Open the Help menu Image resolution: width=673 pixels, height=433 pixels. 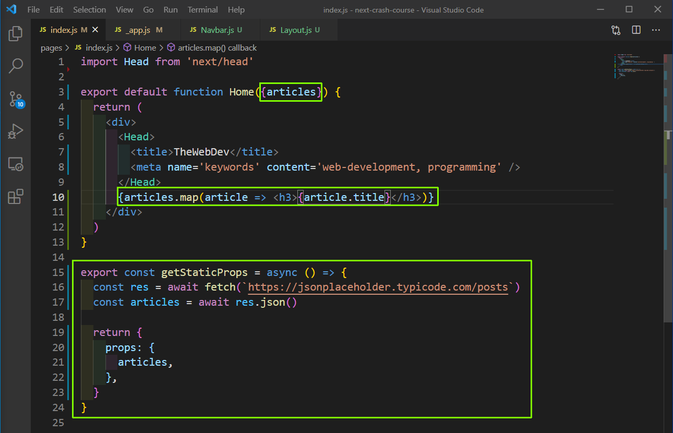coord(236,9)
